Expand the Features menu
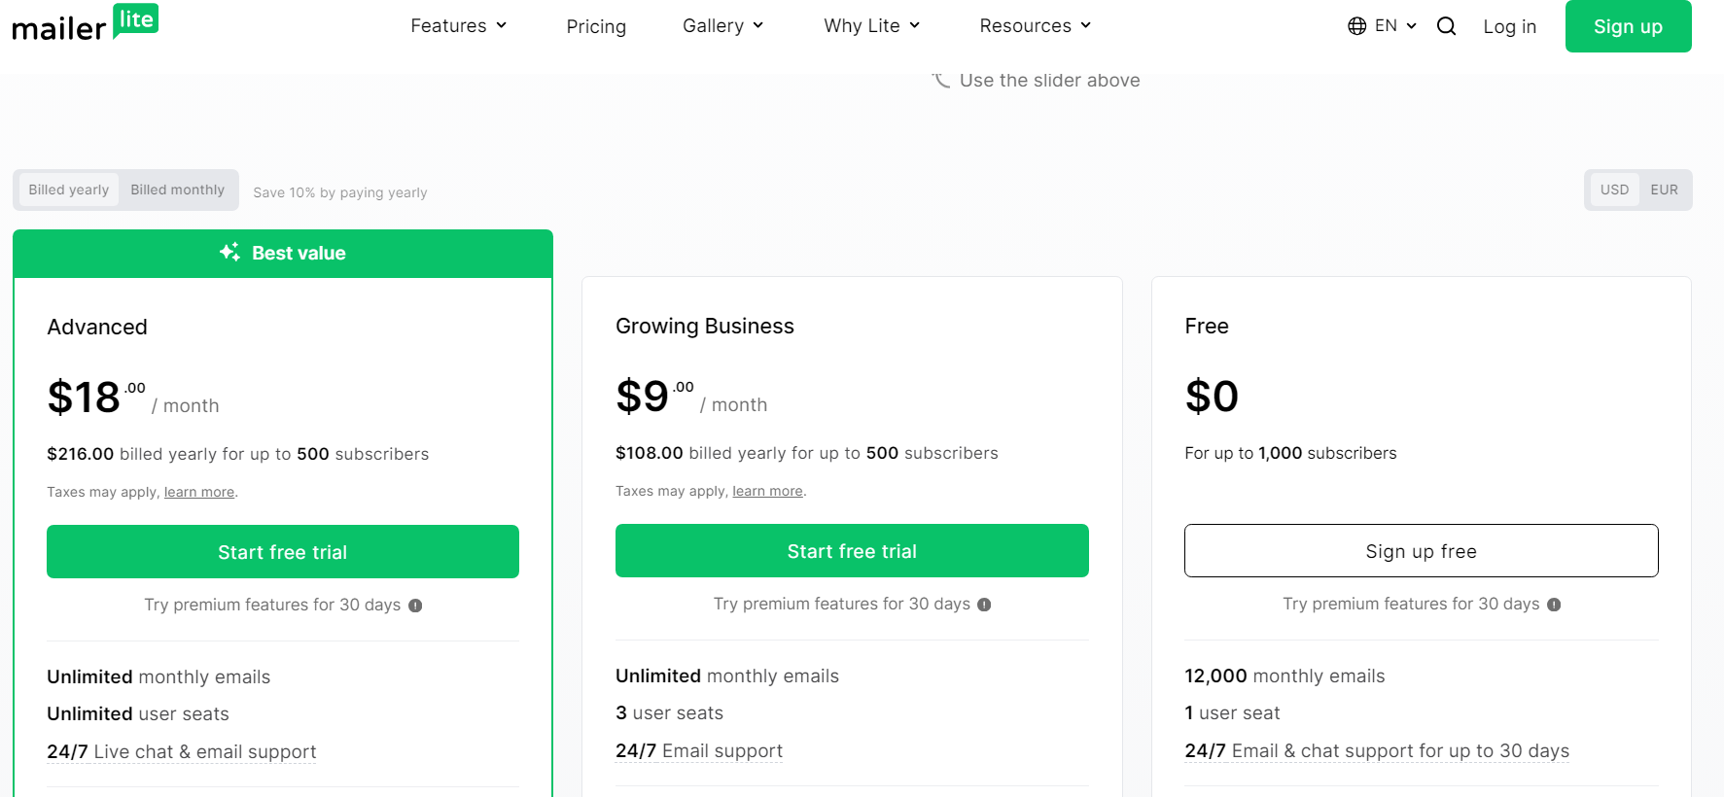 (458, 26)
